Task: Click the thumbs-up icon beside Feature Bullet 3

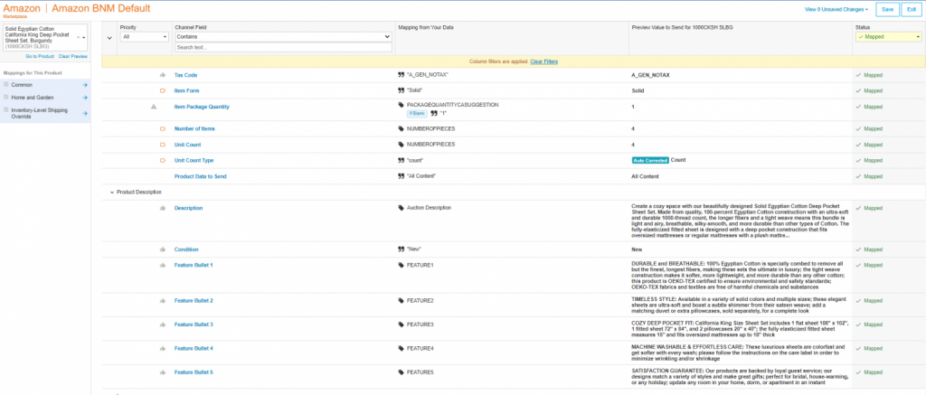Action: 163,324
